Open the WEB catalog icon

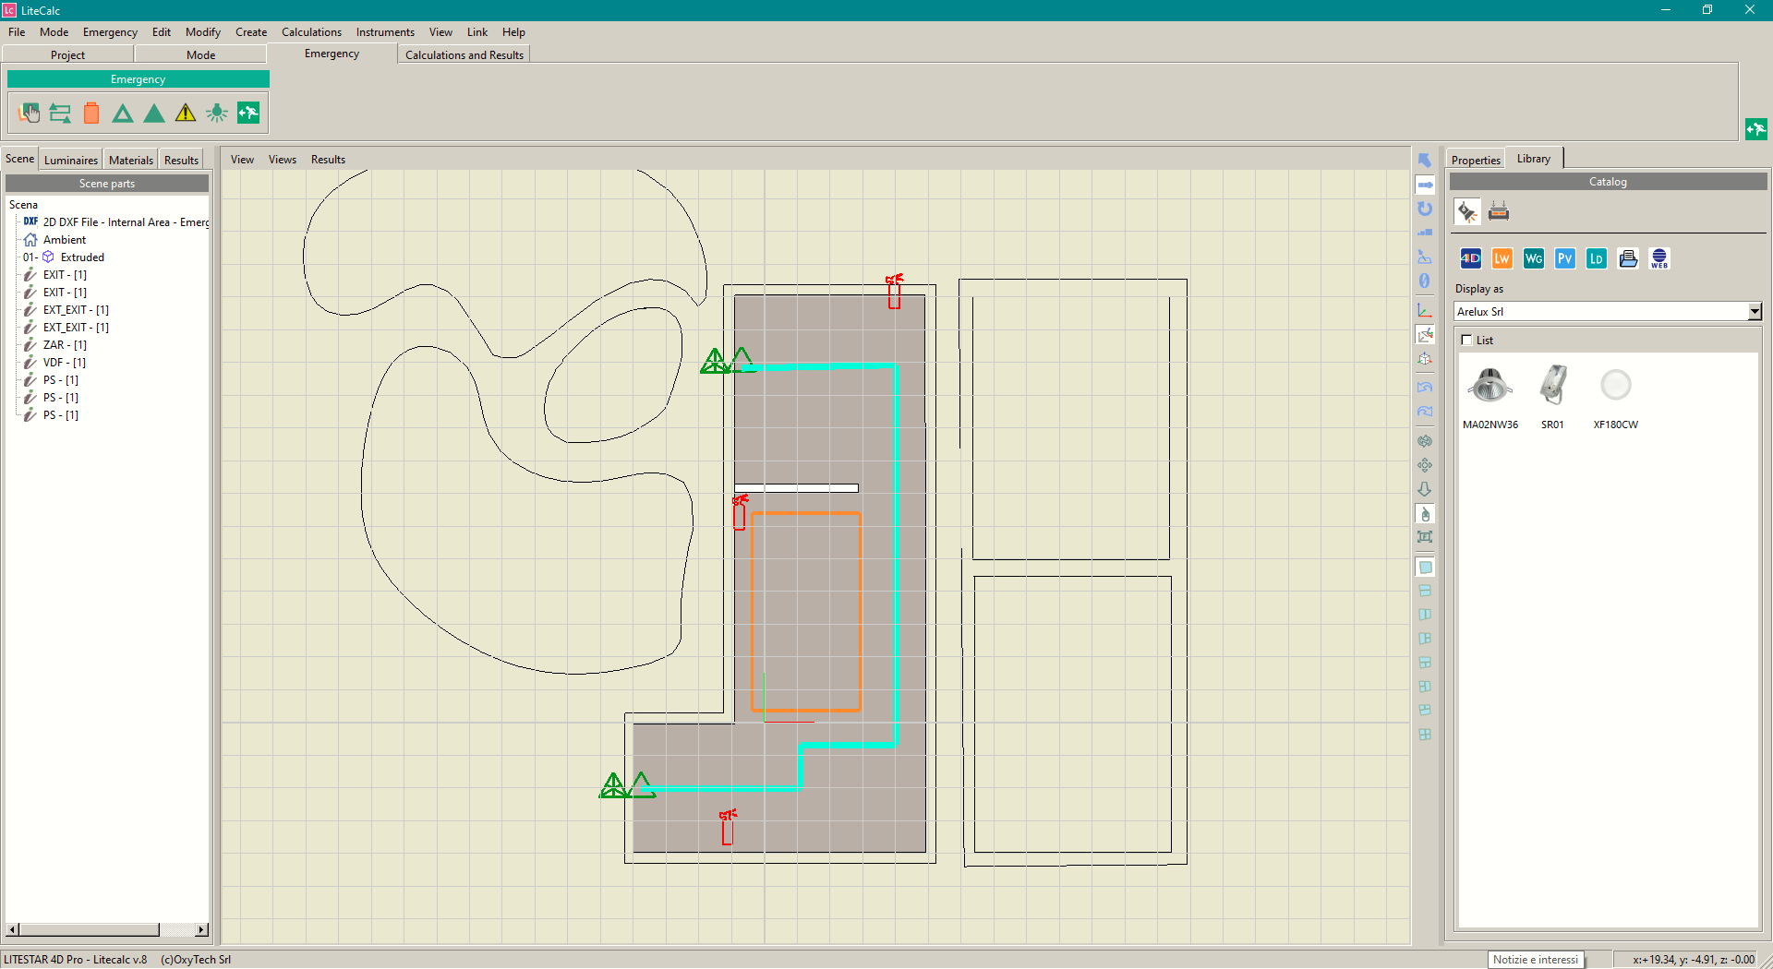[x=1659, y=259]
